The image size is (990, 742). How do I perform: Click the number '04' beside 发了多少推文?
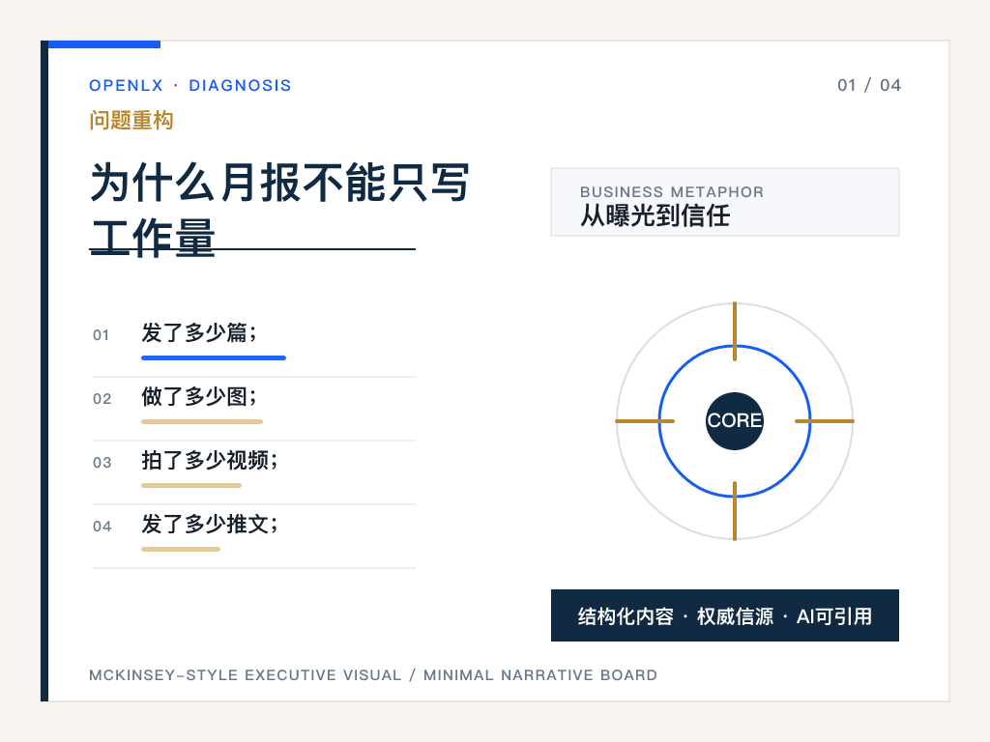[x=102, y=527]
